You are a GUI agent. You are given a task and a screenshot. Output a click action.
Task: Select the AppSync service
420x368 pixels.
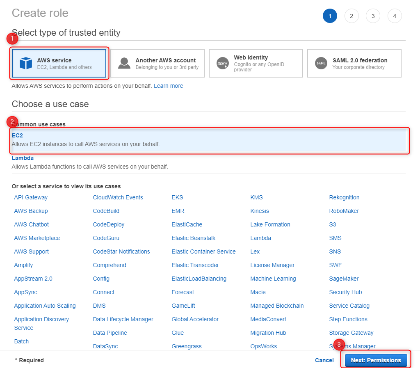(x=25, y=292)
